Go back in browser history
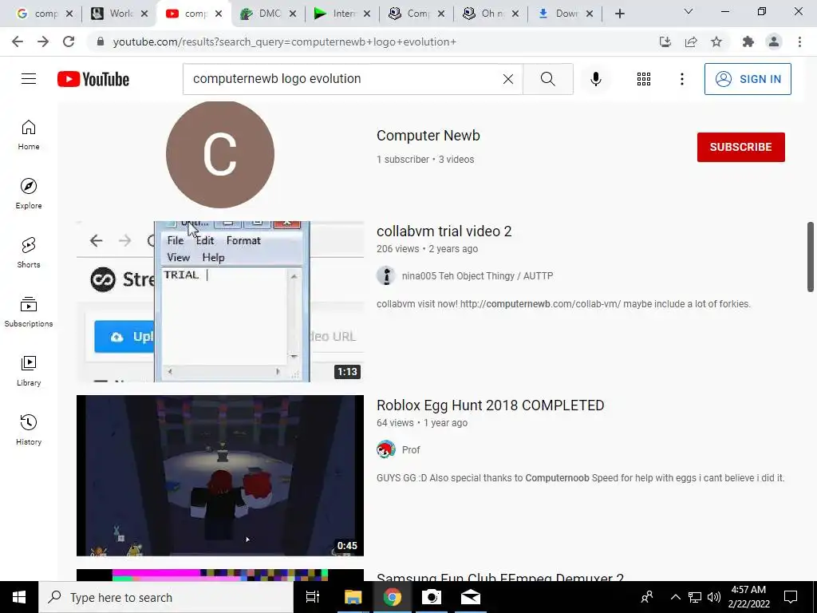Viewport: 817px width, 613px height. tap(18, 42)
